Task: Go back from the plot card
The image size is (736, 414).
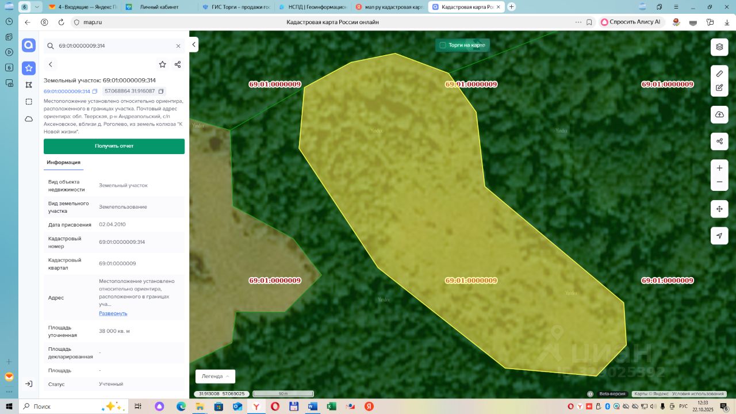Action: pyautogui.click(x=51, y=64)
